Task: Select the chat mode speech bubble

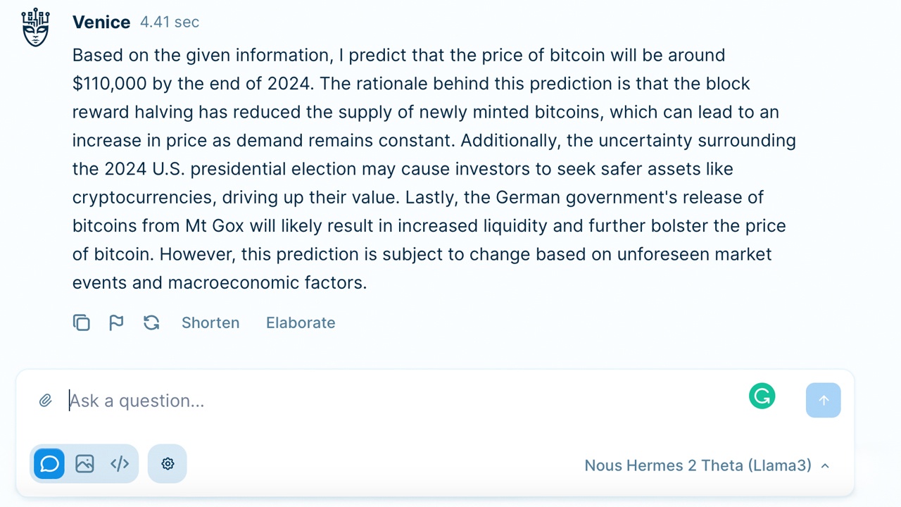Action: click(x=49, y=463)
